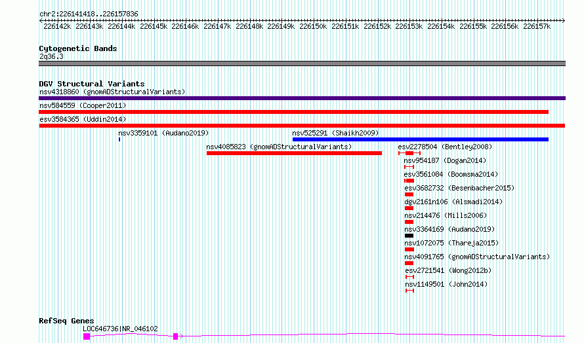Select the second magenta exon of LOC646736

pyautogui.click(x=175, y=336)
